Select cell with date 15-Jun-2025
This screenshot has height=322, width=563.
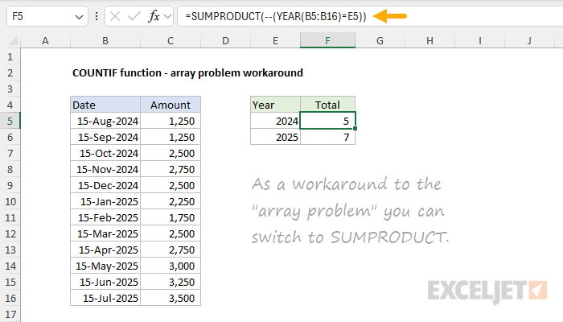click(105, 282)
